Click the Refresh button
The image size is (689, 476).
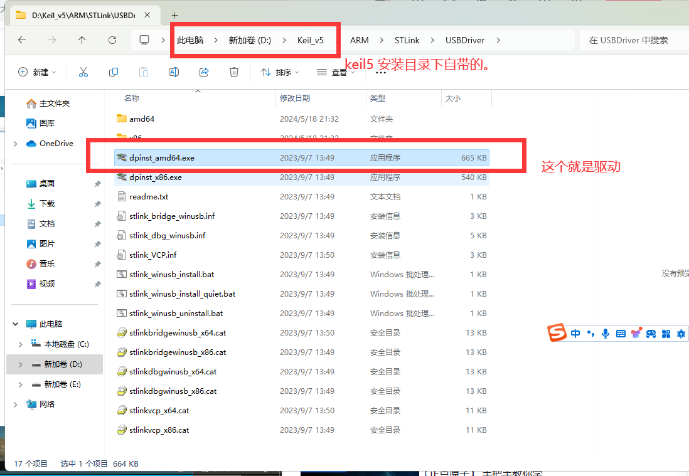tap(112, 40)
